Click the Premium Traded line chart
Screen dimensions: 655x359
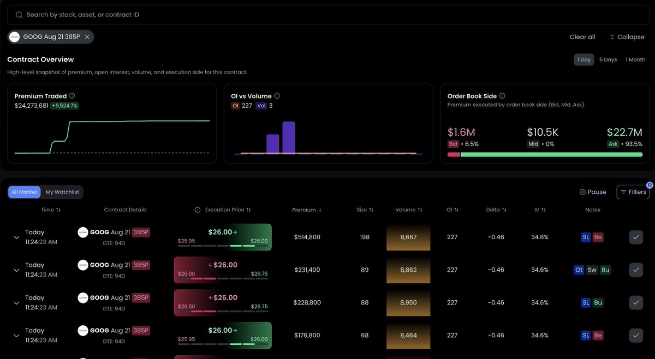click(112, 137)
